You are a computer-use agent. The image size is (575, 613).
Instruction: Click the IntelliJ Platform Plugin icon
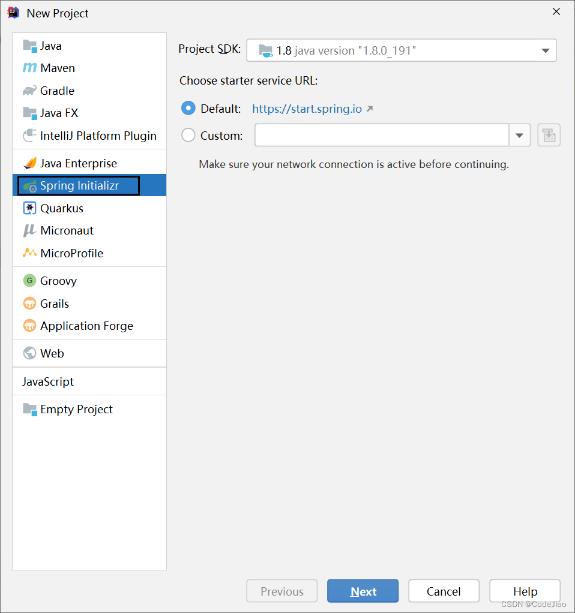tap(30, 136)
